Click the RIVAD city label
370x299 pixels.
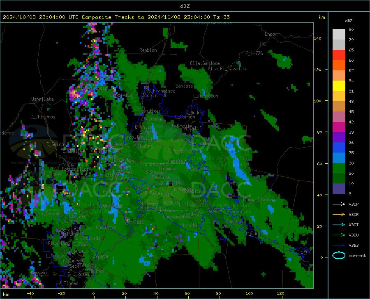(169, 203)
